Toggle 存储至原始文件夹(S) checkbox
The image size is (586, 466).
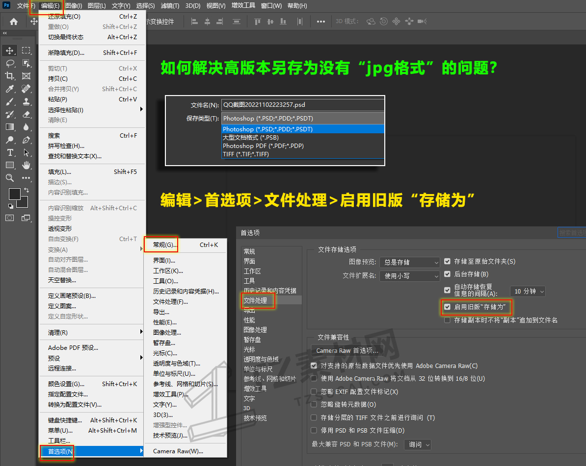pyautogui.click(x=447, y=261)
